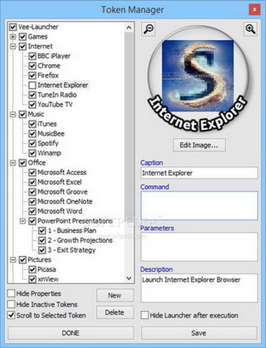Click the tree scroll up arrow
This screenshot has width=266, height=348.
[129, 27]
